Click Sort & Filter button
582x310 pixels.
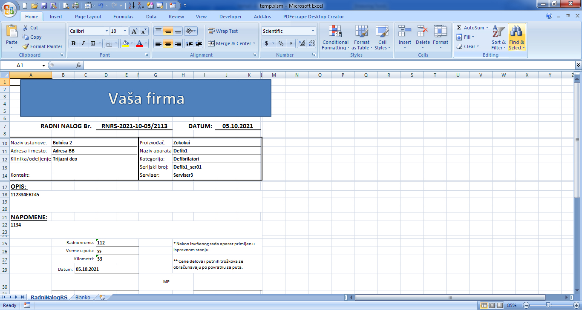pos(498,38)
